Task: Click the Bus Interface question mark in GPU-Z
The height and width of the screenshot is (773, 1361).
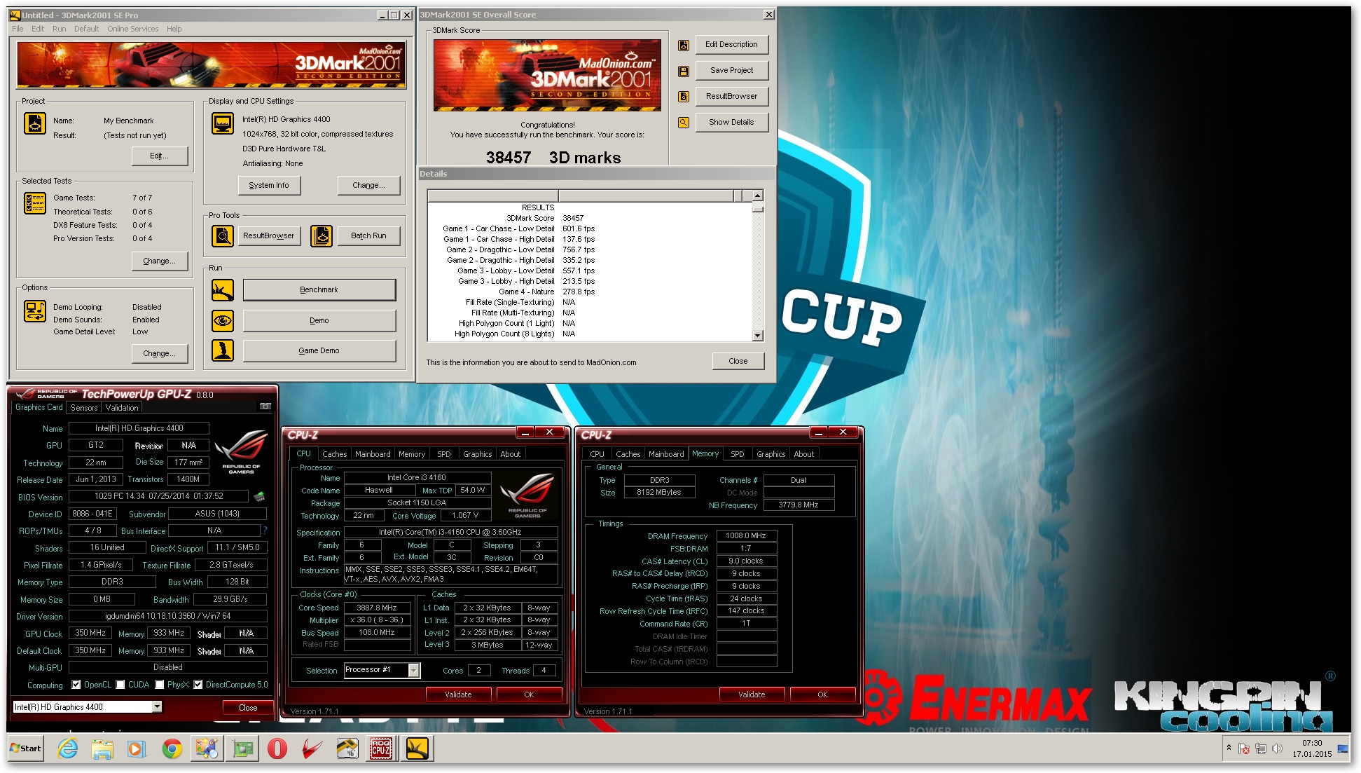Action: click(x=265, y=531)
